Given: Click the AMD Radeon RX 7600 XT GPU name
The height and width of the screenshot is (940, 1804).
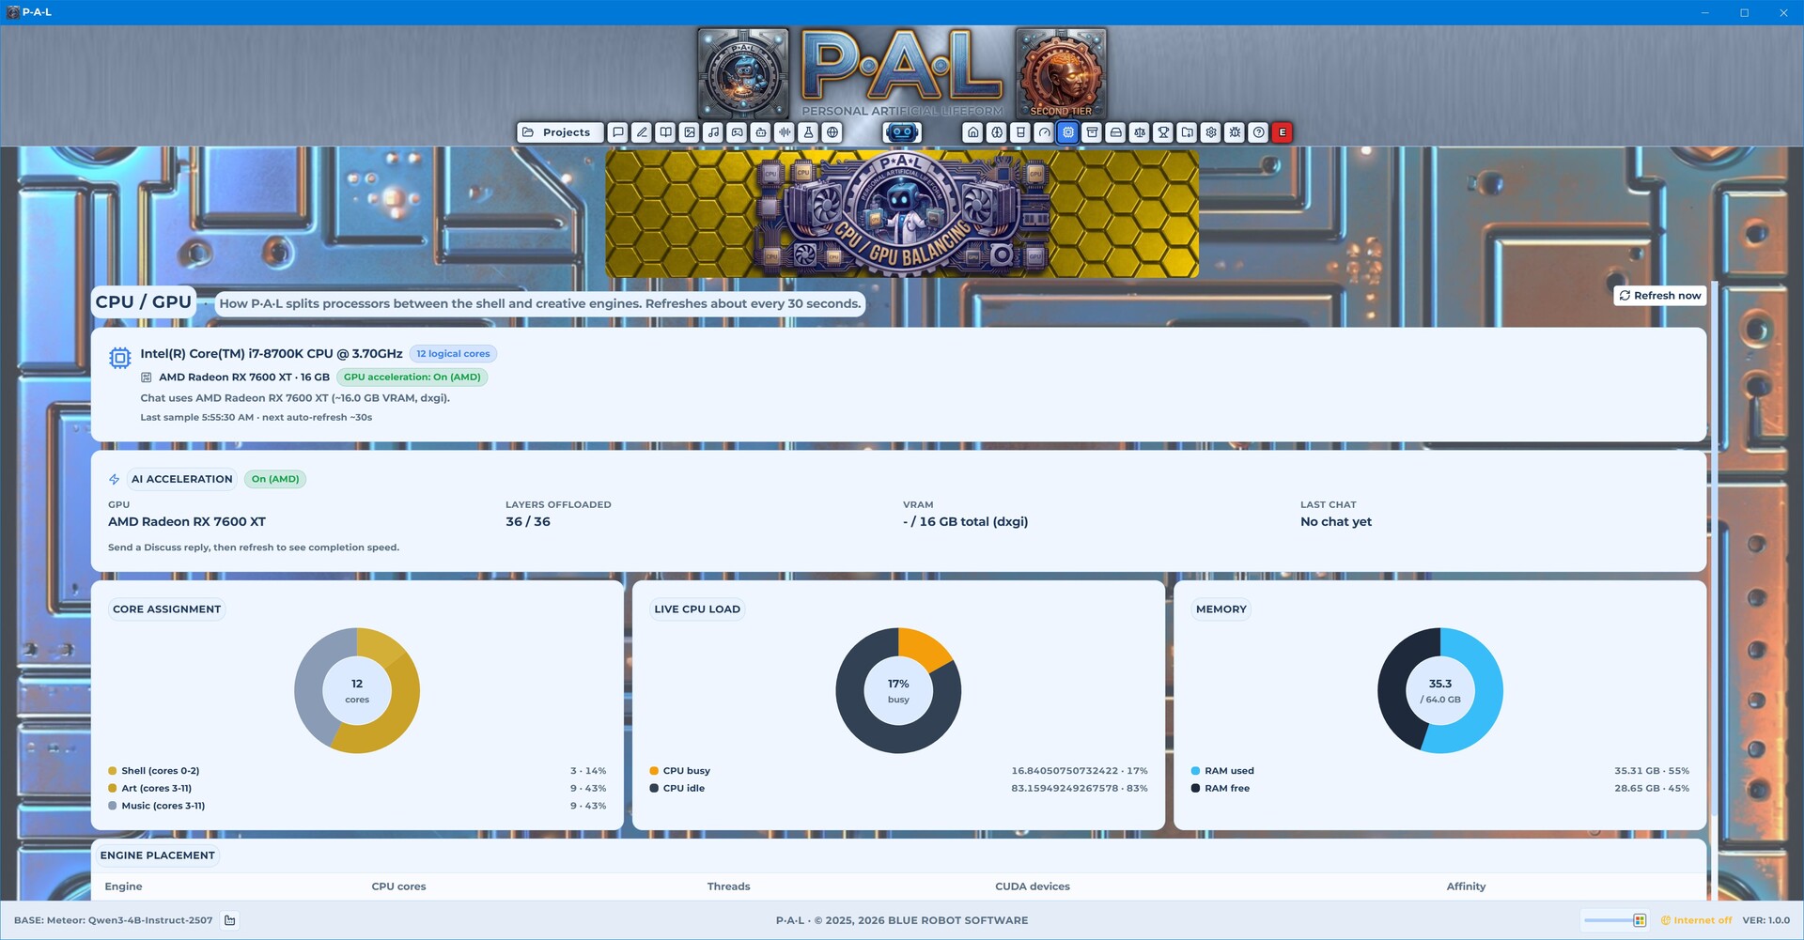Looking at the screenshot, I should 187,522.
